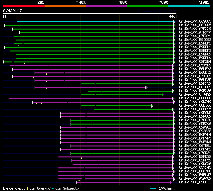The image size is (213, 191).
Task: Select the UniRef100_B0FVK4 label
Action: pyautogui.click(x=195, y=135)
